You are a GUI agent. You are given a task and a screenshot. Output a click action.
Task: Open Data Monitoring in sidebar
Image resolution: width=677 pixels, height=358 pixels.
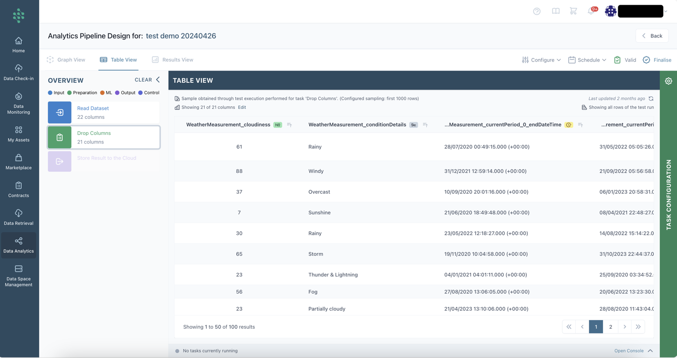click(x=18, y=103)
